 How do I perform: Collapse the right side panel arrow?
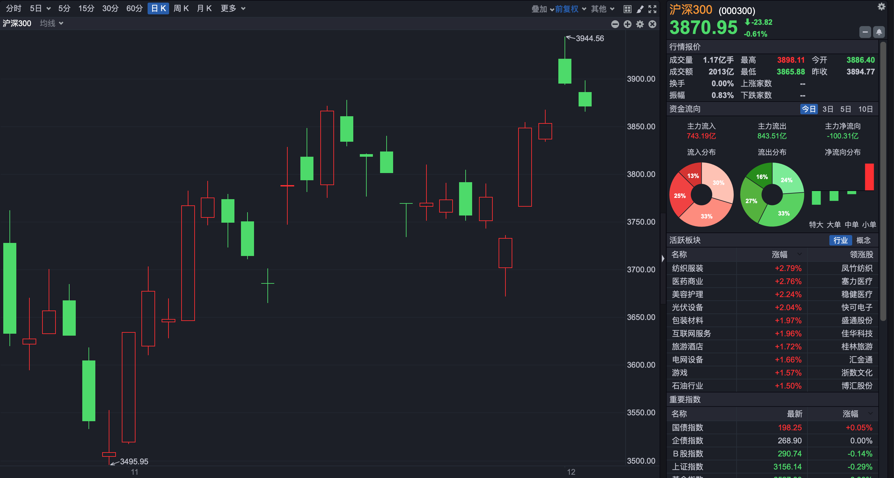[663, 258]
